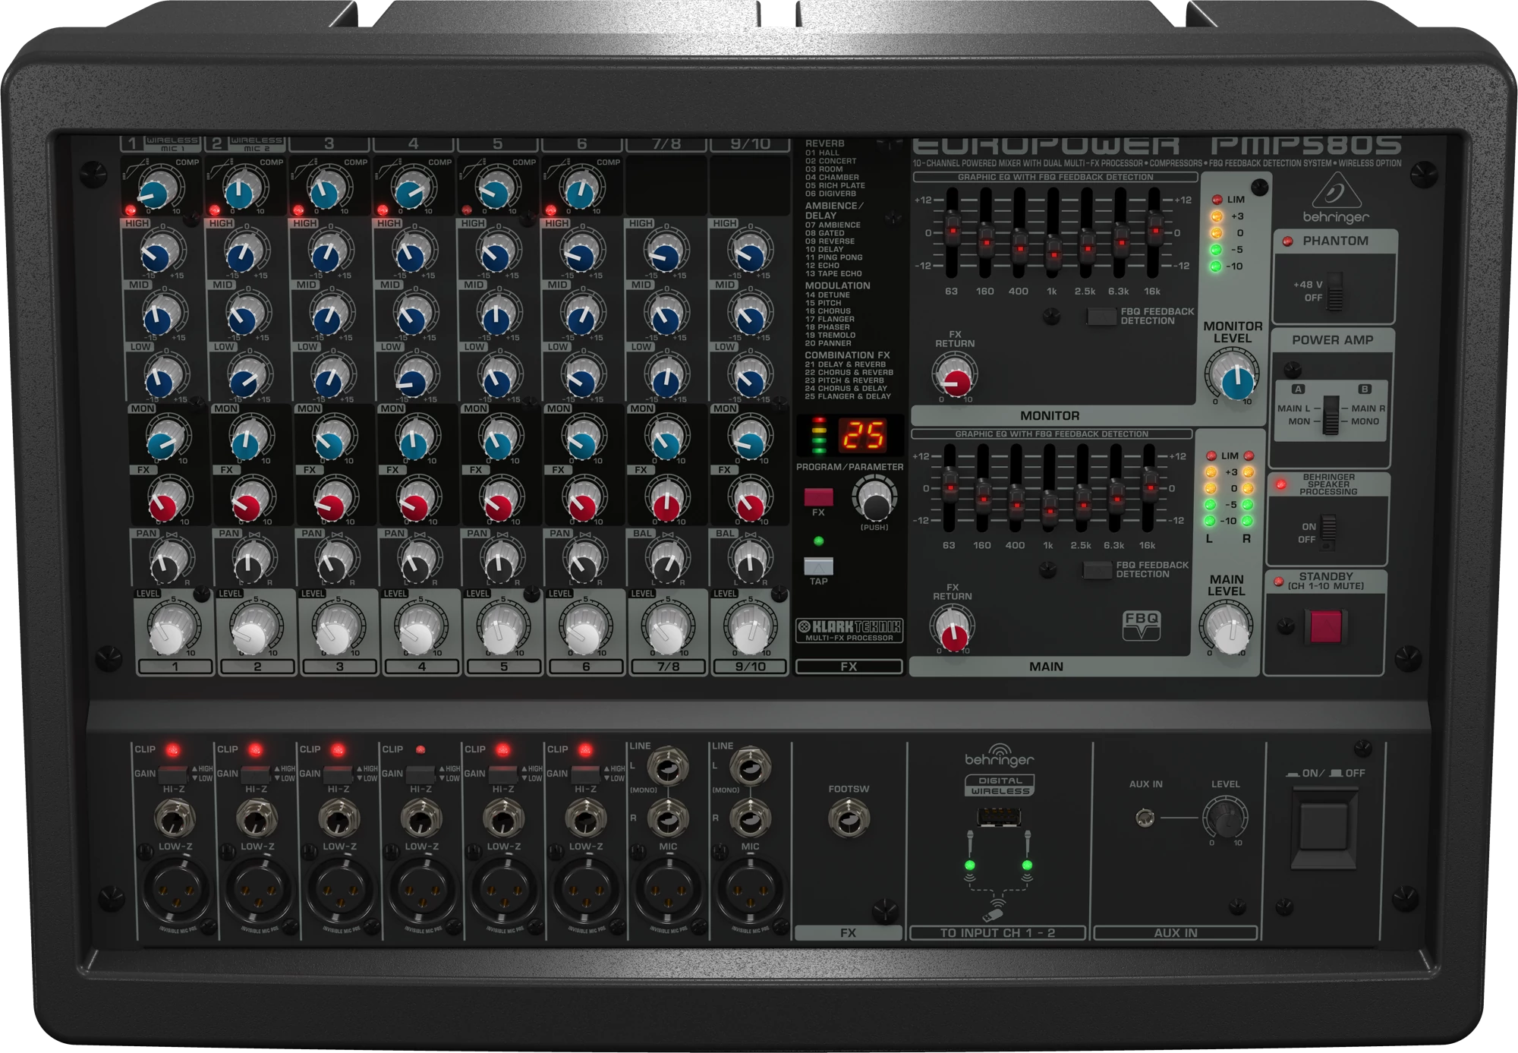1518x1053 pixels.
Task: Toggle BEHRINGER SPEAKER PROCESSING switch
Action: [x=1328, y=532]
